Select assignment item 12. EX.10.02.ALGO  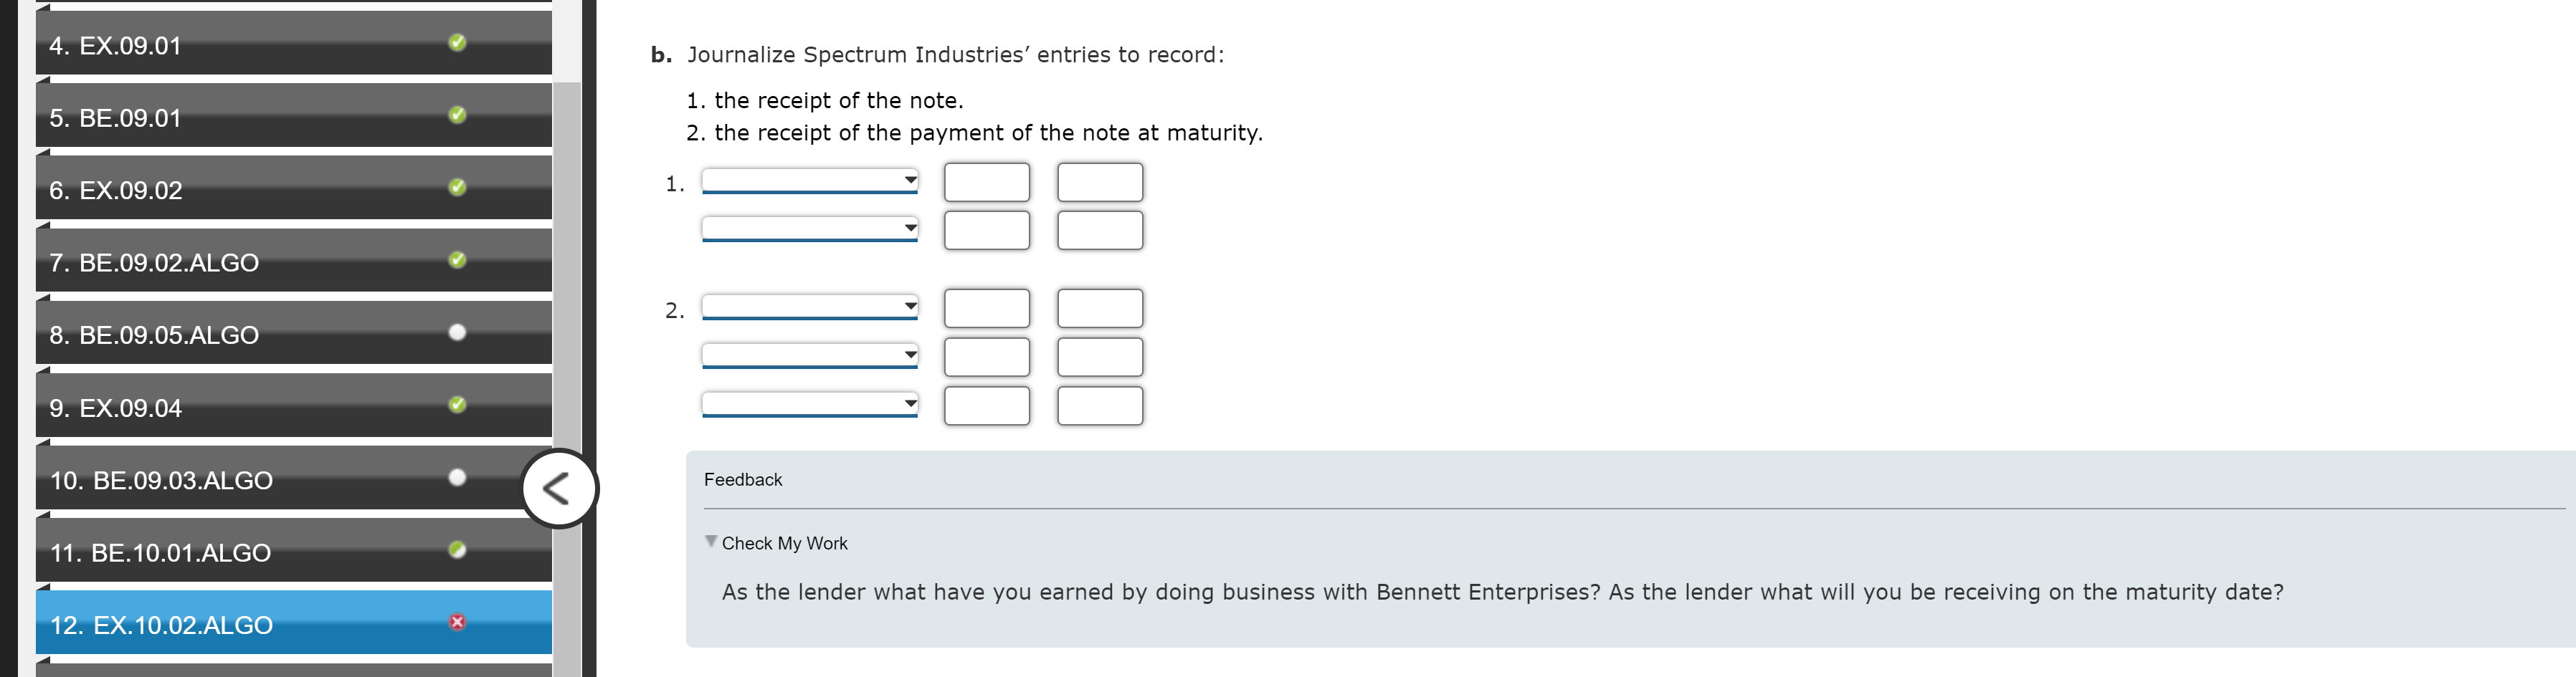coord(250,624)
